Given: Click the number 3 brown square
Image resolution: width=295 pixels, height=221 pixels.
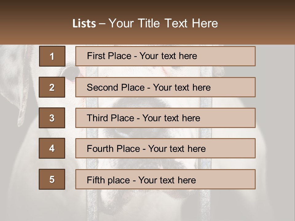Looking at the screenshot, I should pos(52,118).
